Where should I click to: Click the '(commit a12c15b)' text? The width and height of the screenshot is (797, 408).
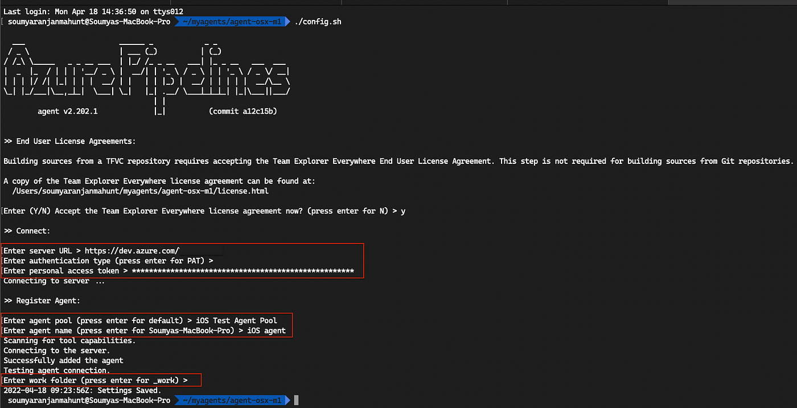243,111
